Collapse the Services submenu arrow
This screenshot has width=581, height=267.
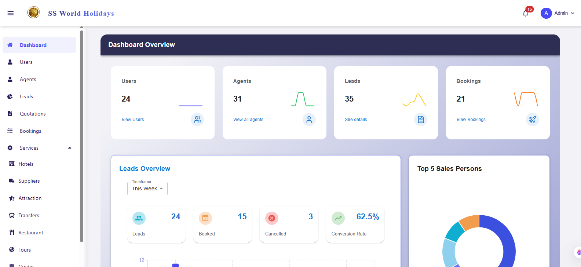click(70, 148)
